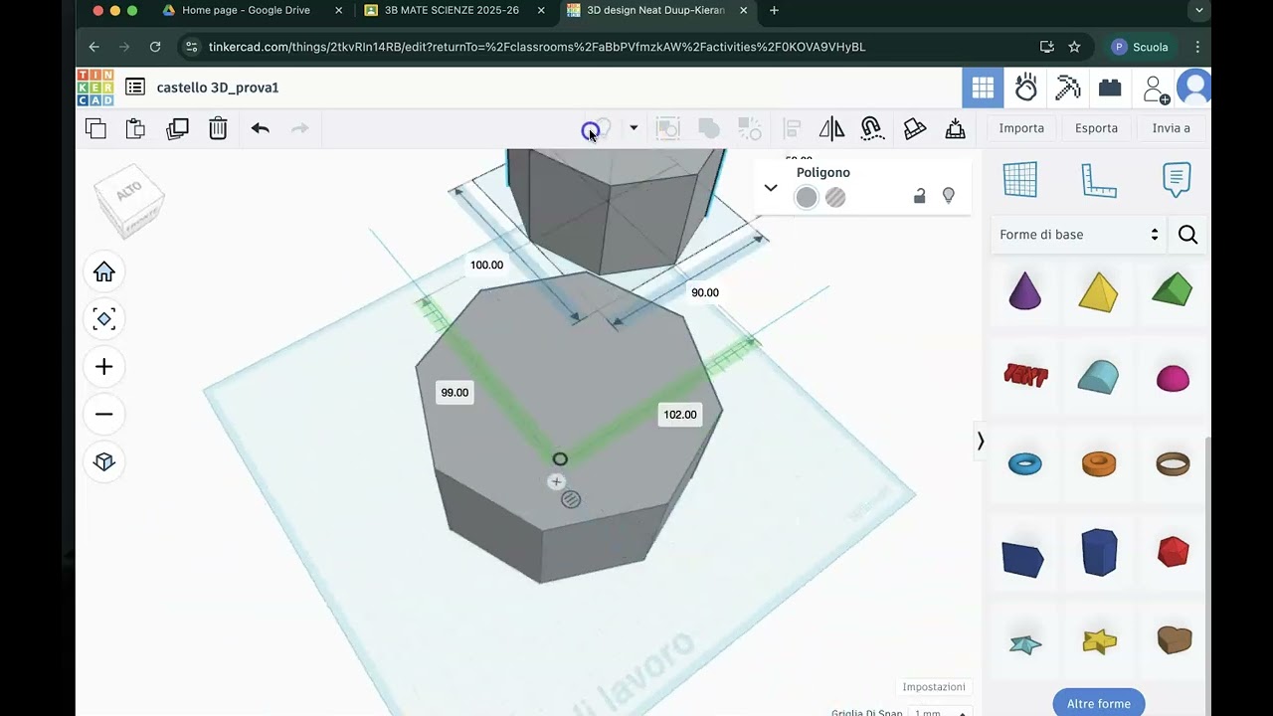Pick the yellow star shape

(x=1099, y=641)
